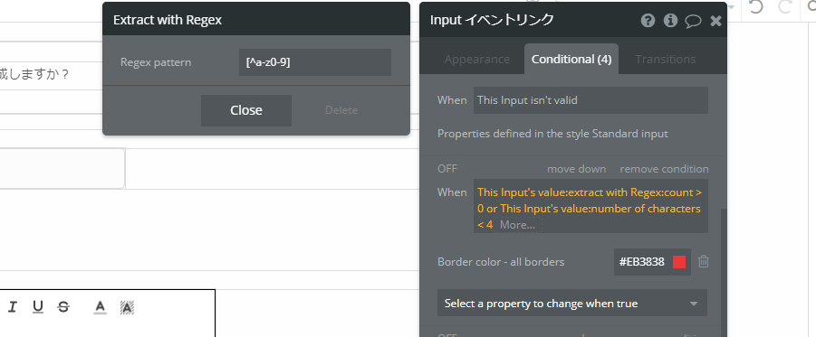Toggle the OFF state of regex condition
Image resolution: width=816 pixels, height=337 pixels.
(x=447, y=169)
